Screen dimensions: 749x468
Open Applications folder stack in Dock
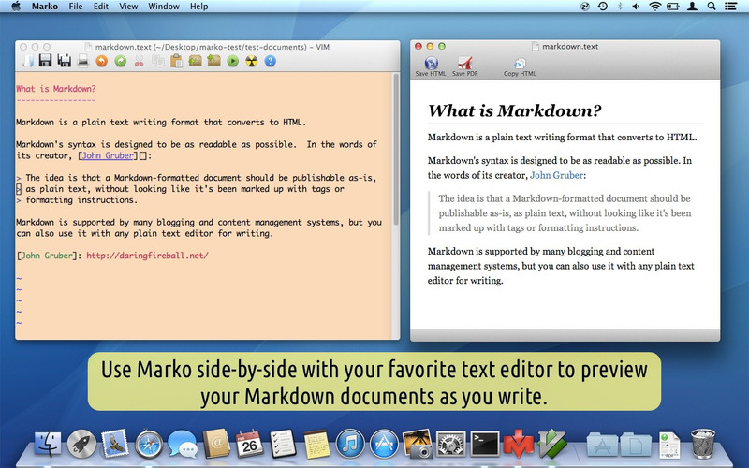tap(602, 445)
